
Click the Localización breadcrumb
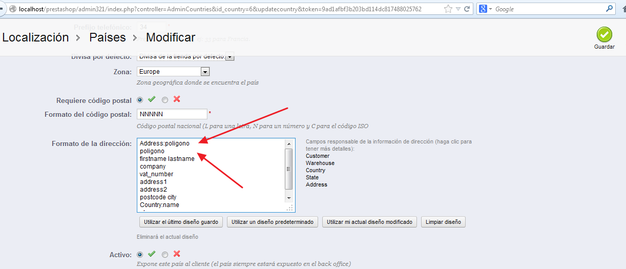coord(35,37)
